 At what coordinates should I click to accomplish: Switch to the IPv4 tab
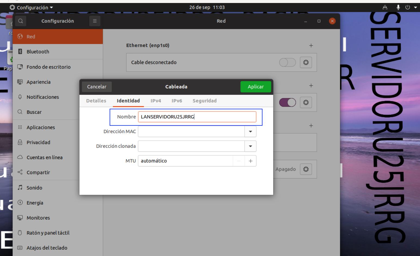[156, 101]
